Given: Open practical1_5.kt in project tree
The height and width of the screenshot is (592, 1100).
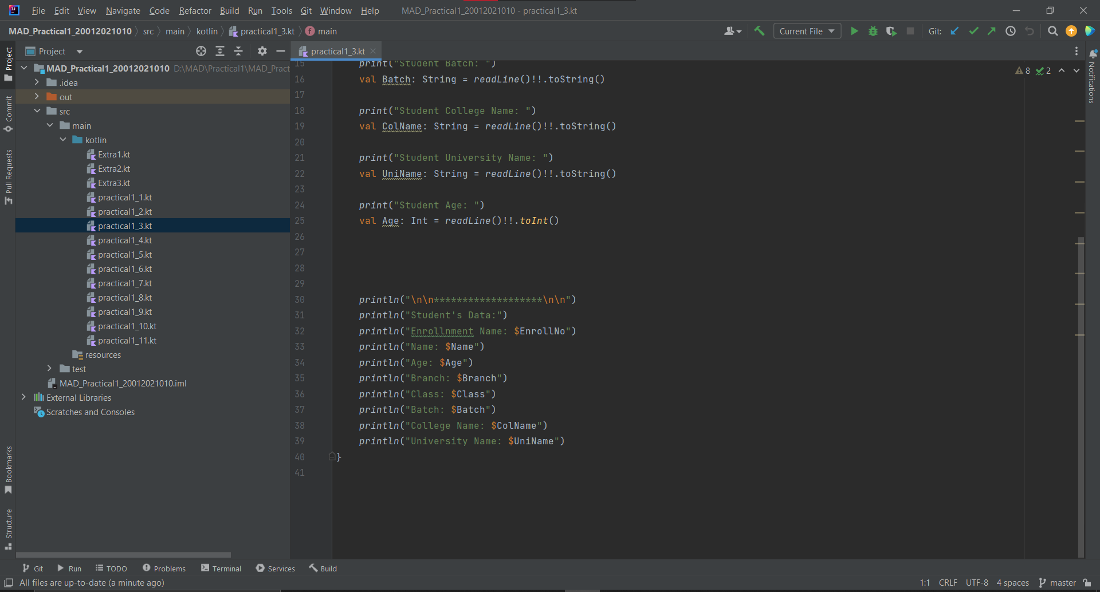Looking at the screenshot, I should (124, 255).
